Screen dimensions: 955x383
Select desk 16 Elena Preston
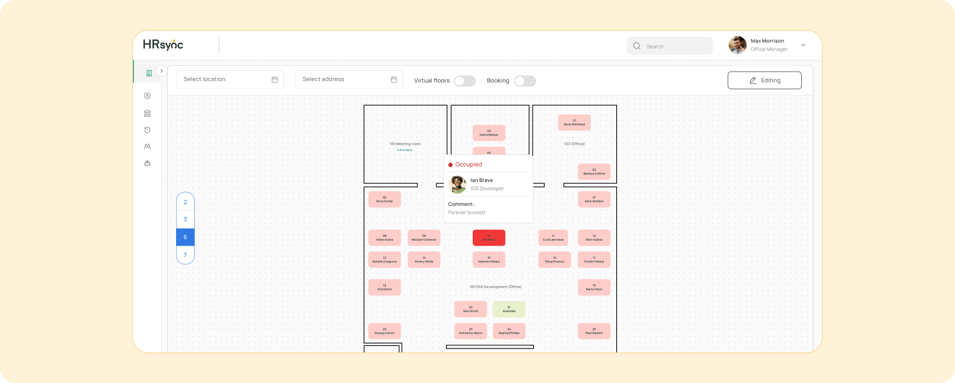(553, 259)
